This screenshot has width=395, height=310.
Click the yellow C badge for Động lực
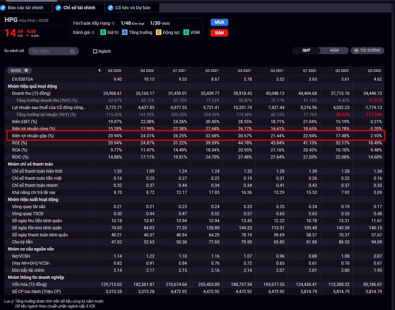[x=159, y=33]
